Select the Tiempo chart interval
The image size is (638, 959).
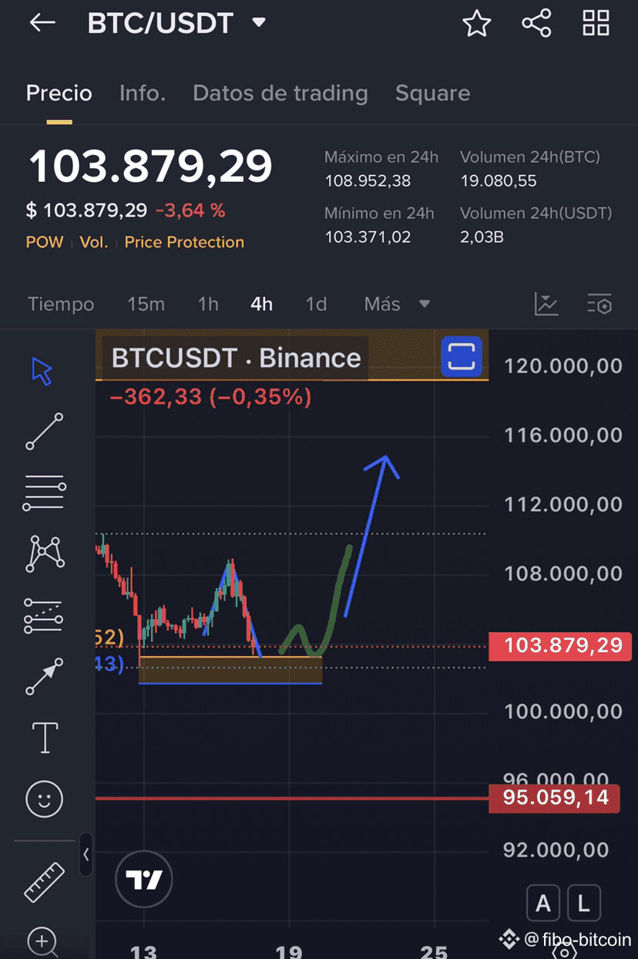click(x=61, y=304)
